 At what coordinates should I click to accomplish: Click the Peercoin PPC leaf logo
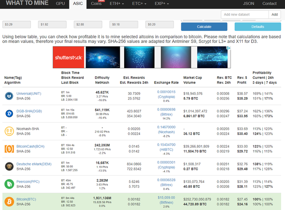click(9, 184)
